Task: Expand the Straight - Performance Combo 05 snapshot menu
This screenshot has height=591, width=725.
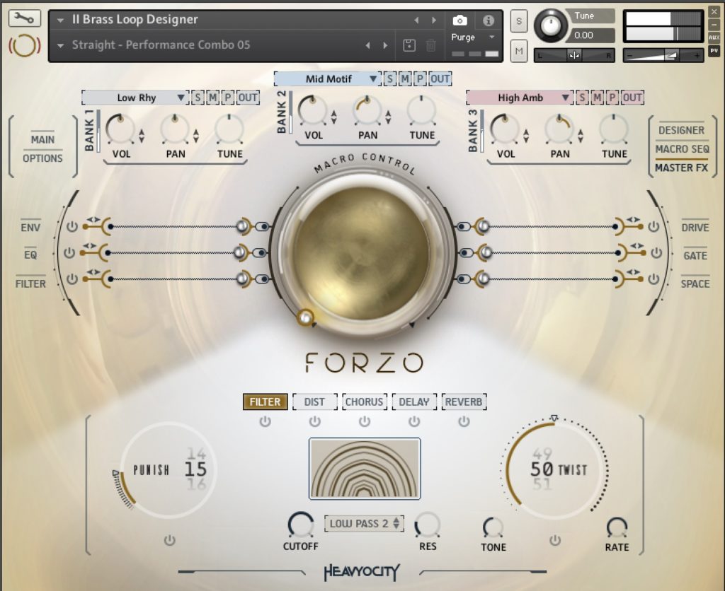Action: [x=60, y=45]
